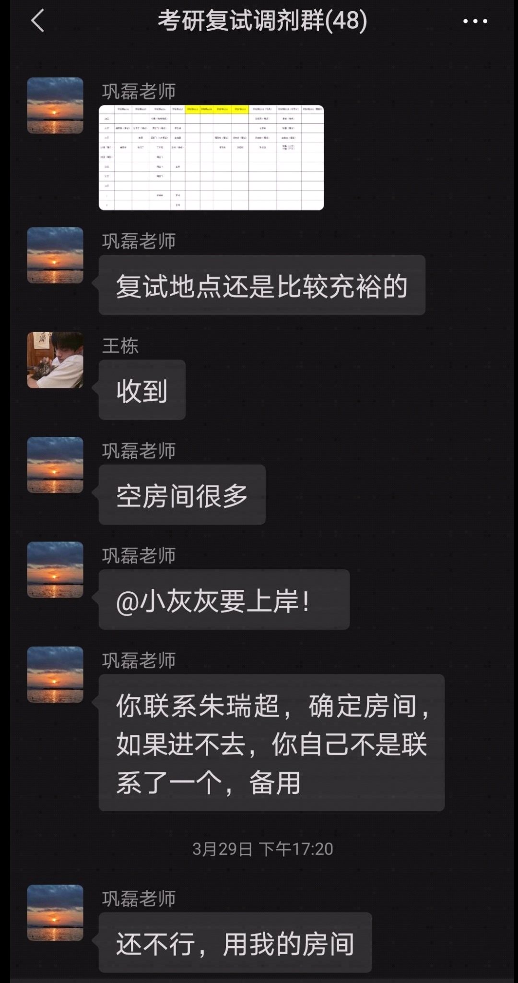Tap 王栋's avatar photo
This screenshot has width=518, height=983.
click(55, 360)
